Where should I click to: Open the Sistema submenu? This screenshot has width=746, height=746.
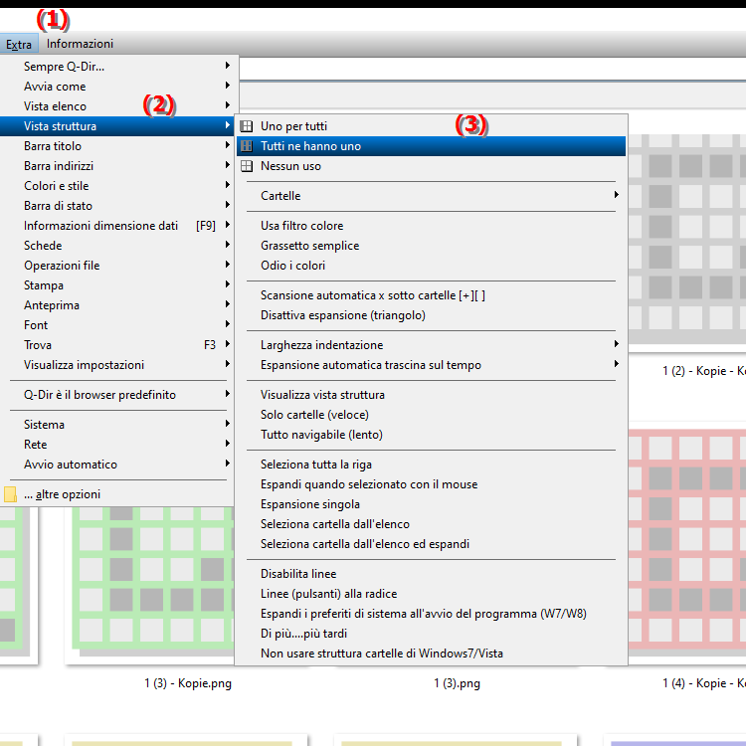pyautogui.click(x=116, y=425)
